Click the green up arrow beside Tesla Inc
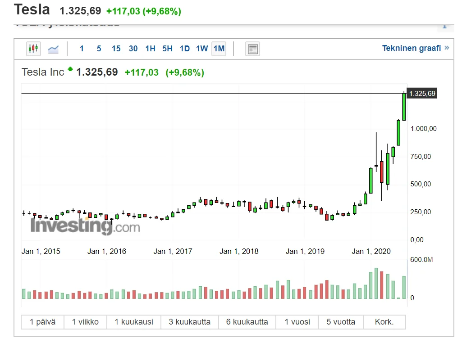The width and height of the screenshot is (462, 343). 70,69
